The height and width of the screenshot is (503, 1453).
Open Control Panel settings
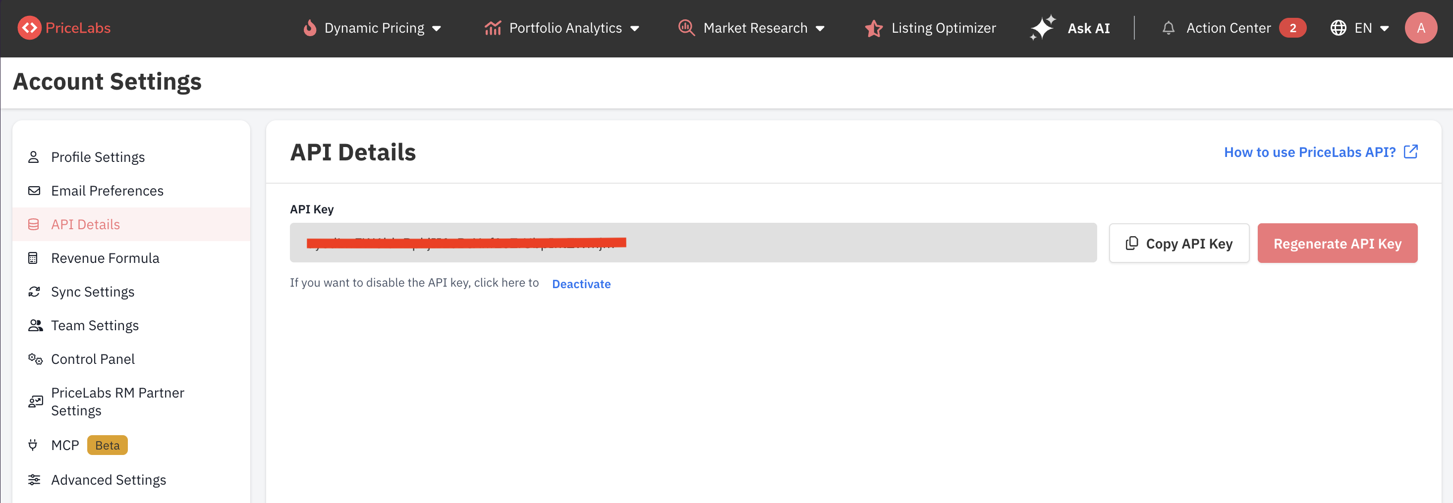coord(131,359)
